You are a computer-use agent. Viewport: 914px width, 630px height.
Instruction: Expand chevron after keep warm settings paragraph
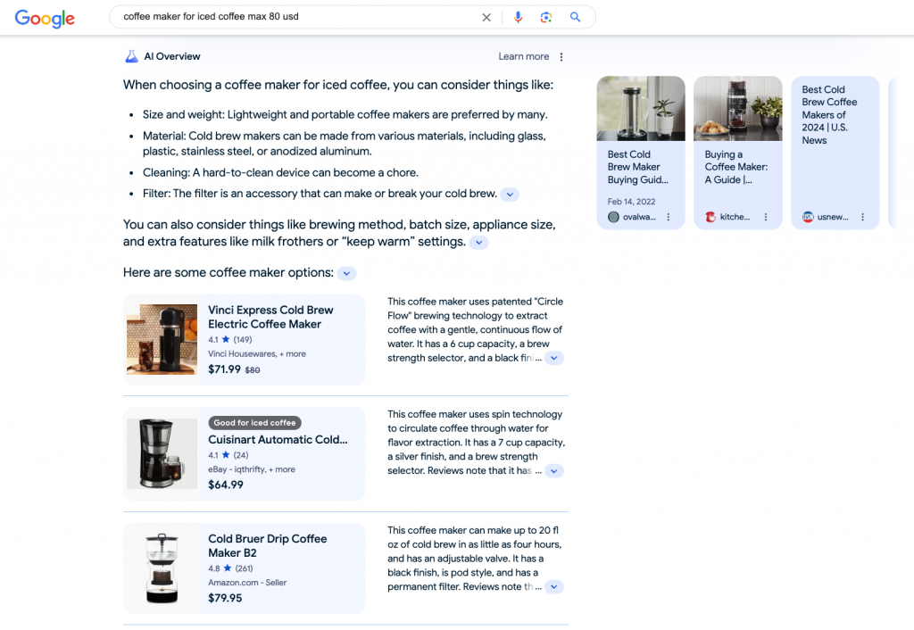(478, 243)
